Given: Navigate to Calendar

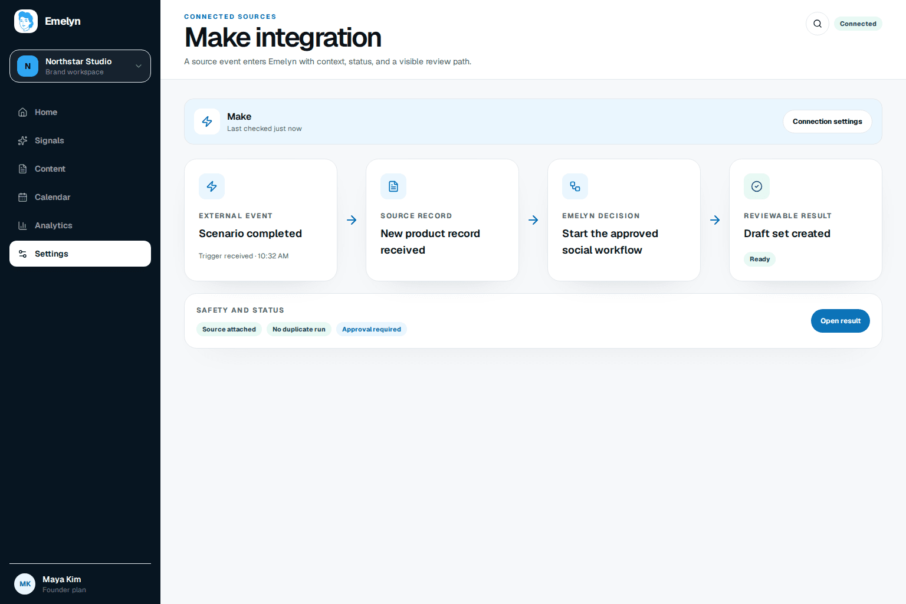Looking at the screenshot, I should pyautogui.click(x=80, y=197).
